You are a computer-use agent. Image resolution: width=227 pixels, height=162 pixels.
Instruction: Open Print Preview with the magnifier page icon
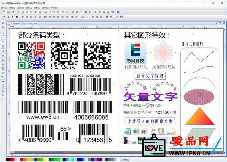coord(27,12)
